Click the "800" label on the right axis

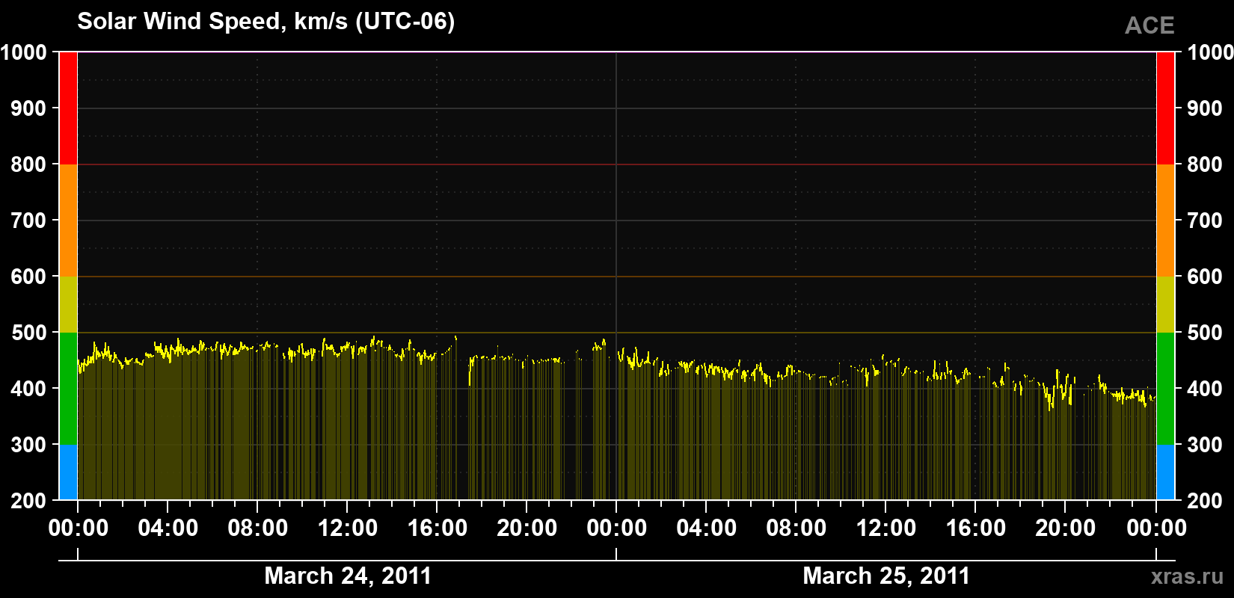[x=1205, y=164]
